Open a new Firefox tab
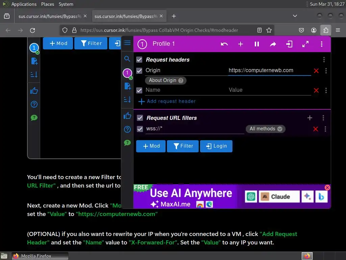 [x=174, y=16]
